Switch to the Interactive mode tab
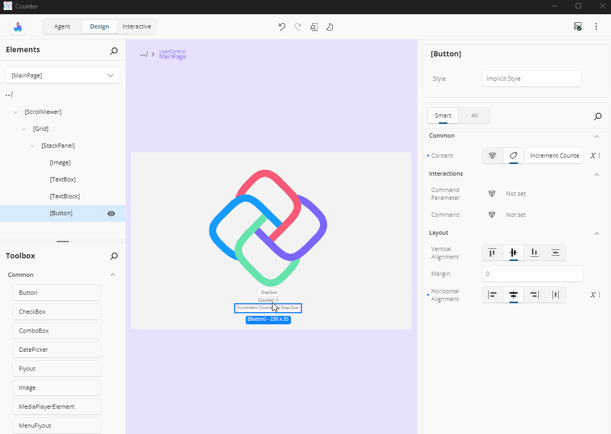This screenshot has width=611, height=434. (137, 26)
